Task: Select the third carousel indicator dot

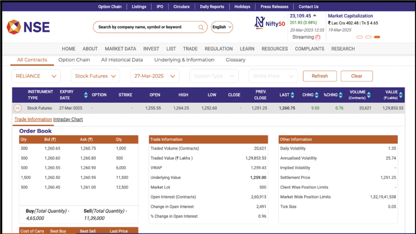Action: (377, 37)
